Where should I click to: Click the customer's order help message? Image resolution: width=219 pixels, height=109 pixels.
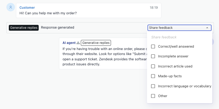coord(48,13)
